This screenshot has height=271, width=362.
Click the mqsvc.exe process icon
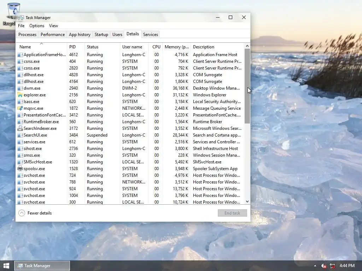point(20,108)
